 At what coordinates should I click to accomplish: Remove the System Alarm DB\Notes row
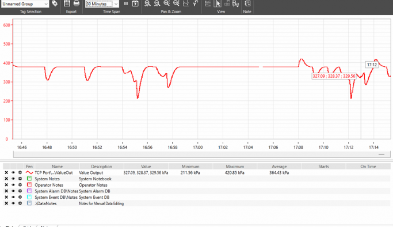(x=6, y=191)
